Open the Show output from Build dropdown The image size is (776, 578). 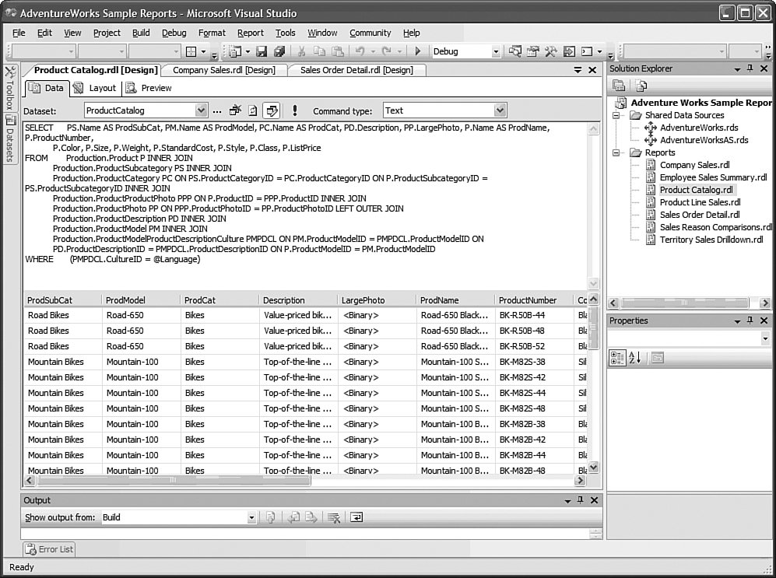point(251,517)
